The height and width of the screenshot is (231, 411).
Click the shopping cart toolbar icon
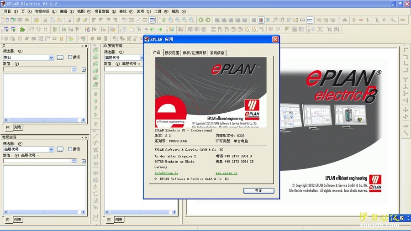329,29
